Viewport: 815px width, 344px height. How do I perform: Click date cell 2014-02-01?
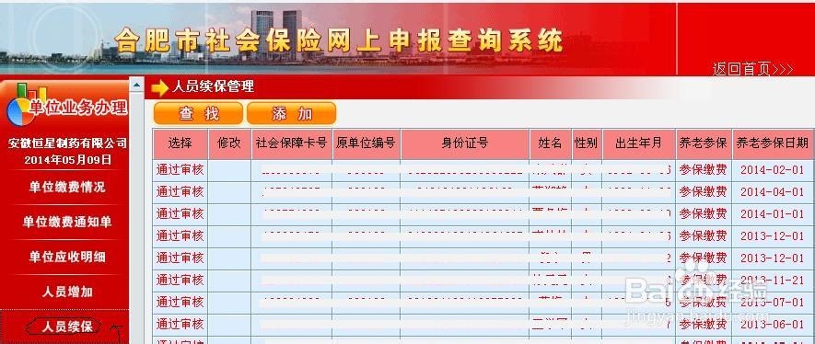tap(773, 169)
